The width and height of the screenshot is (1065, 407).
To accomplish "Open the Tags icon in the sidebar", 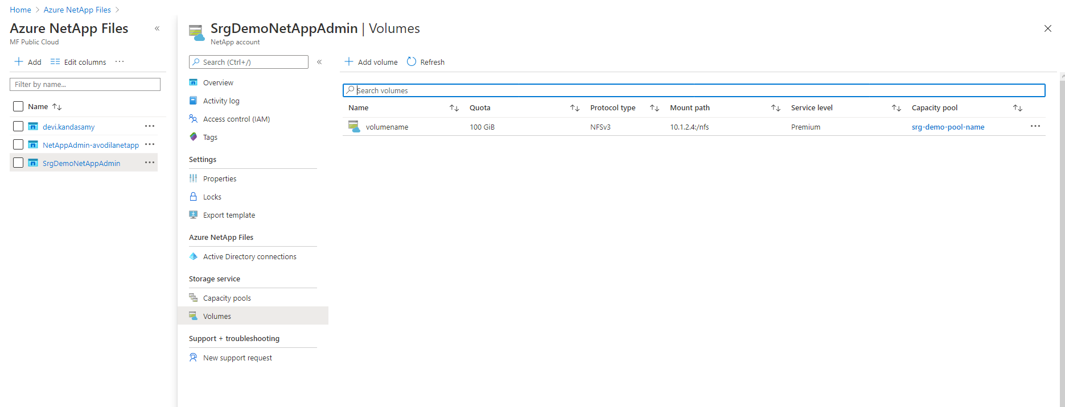I will click(194, 137).
